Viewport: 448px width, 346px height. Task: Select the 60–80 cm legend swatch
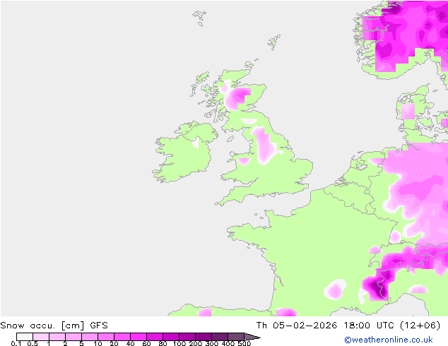click(155, 337)
